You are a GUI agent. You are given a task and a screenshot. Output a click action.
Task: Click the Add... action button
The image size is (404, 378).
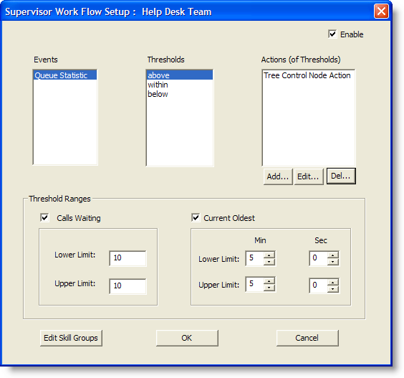(x=278, y=176)
